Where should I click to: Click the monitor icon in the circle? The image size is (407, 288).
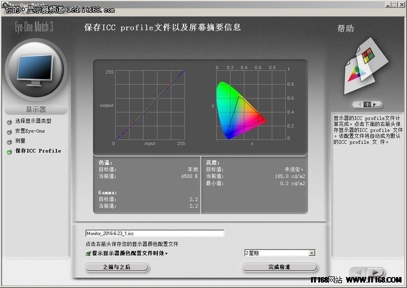coord(36,70)
